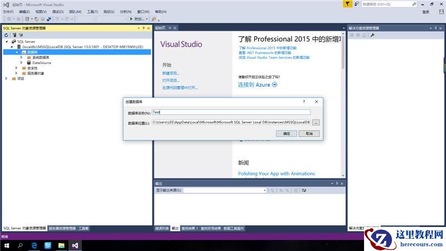
Task: Expand the 项目 node
Action: tap(6, 78)
